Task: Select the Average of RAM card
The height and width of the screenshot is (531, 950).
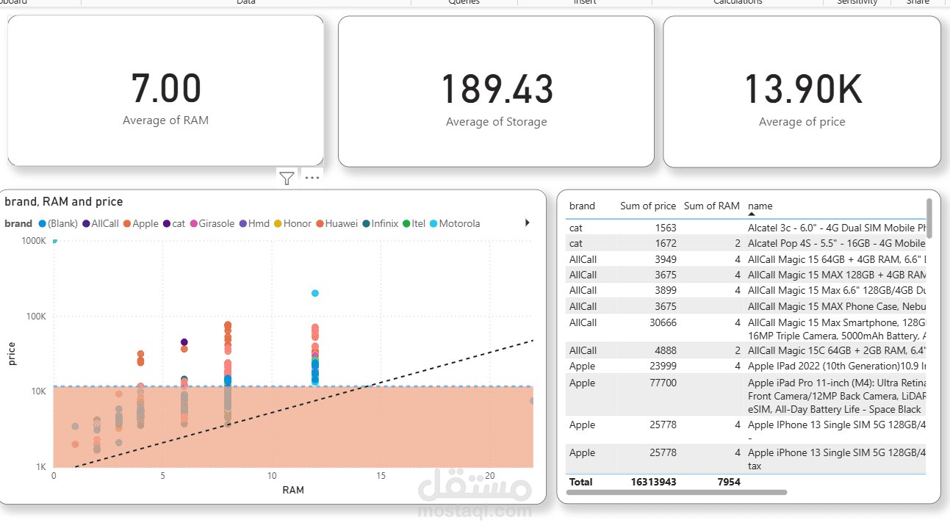Action: point(166,91)
